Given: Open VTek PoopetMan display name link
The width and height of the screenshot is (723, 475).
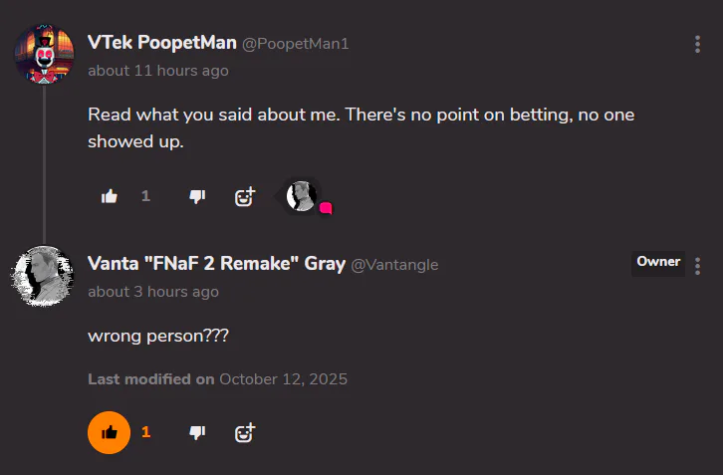Looking at the screenshot, I should click(x=162, y=43).
